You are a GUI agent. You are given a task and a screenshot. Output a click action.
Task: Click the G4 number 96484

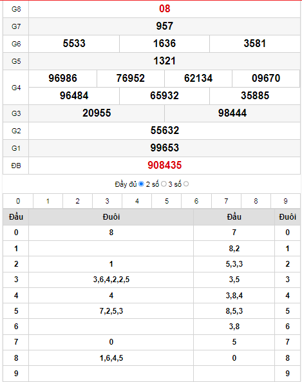point(74,96)
